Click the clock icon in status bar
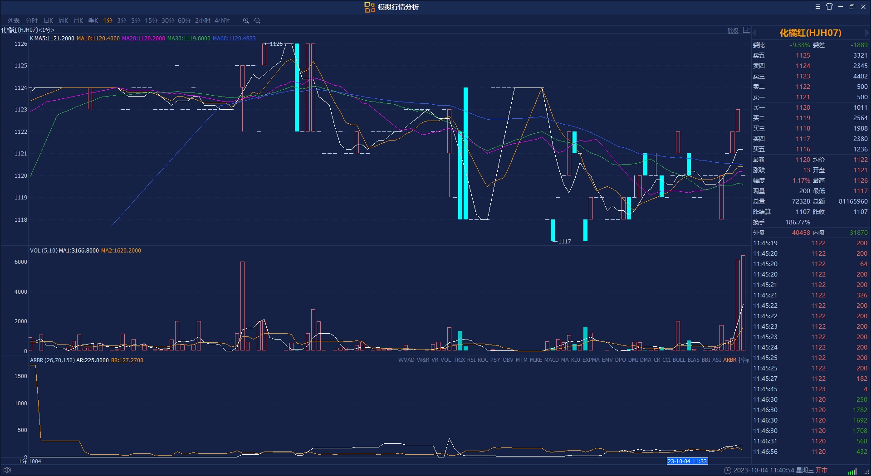The height and width of the screenshot is (476, 871). pos(727,470)
